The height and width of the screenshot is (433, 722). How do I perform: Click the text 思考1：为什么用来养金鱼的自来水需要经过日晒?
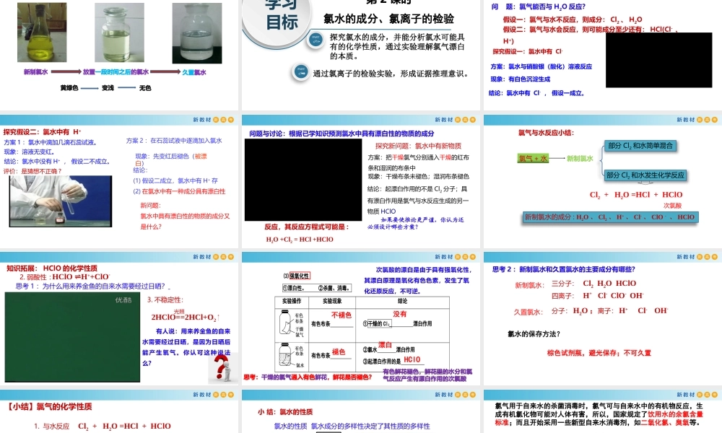[x=91, y=287]
